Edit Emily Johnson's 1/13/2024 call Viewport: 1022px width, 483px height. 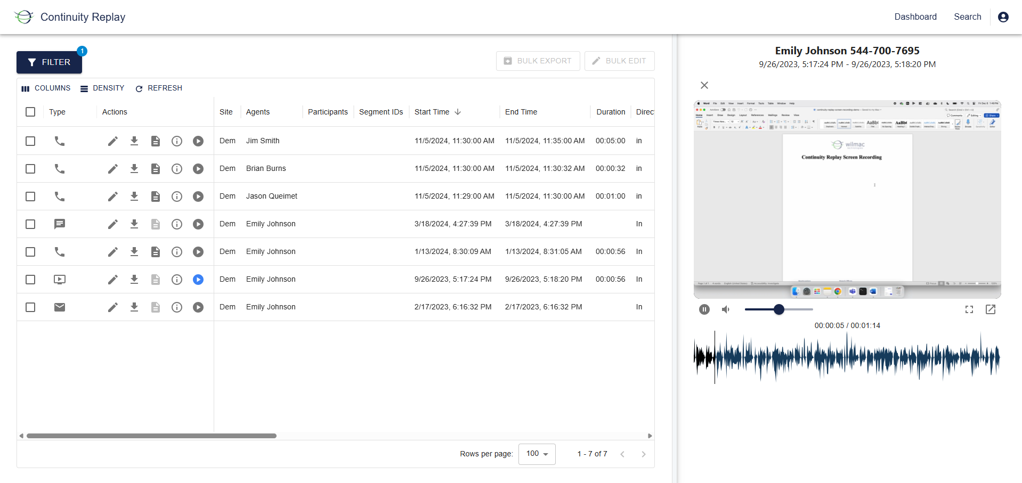pyautogui.click(x=113, y=252)
